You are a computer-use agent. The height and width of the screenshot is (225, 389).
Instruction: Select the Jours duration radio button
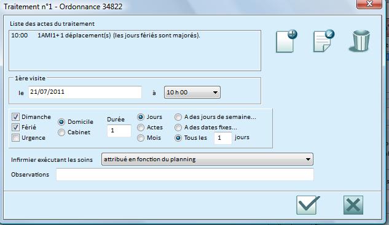pos(141,117)
